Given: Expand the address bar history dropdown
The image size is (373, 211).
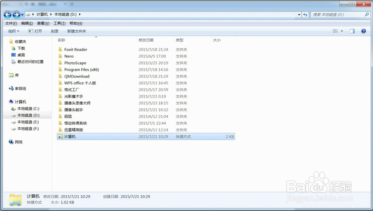Looking at the screenshot, I should (x=299, y=15).
